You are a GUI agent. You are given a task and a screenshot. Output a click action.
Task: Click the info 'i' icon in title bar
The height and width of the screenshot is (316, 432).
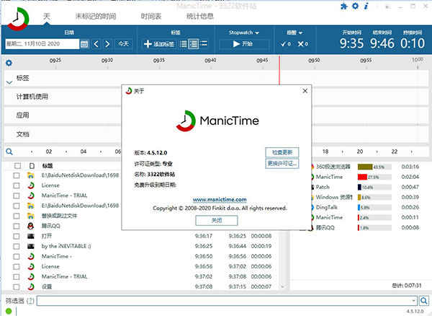click(x=366, y=6)
